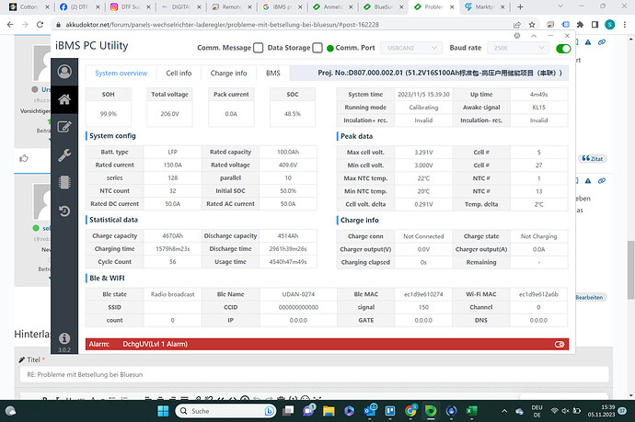This screenshot has width=635, height=422.
Task: Switch to the Cell info tab
Action: (179, 74)
